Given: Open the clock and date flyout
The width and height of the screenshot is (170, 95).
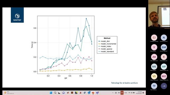Looking at the screenshot, I should click(x=139, y=93).
